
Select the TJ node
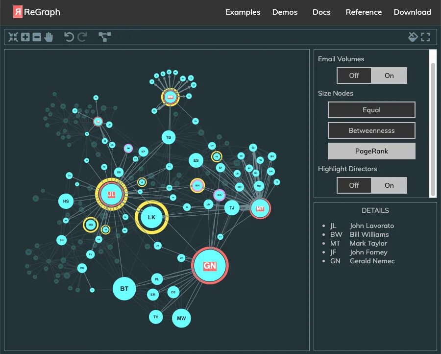232,208
